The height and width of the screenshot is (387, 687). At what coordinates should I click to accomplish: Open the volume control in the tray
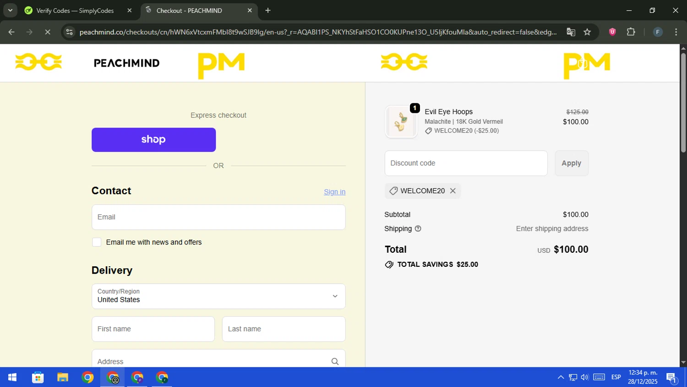[585, 377]
